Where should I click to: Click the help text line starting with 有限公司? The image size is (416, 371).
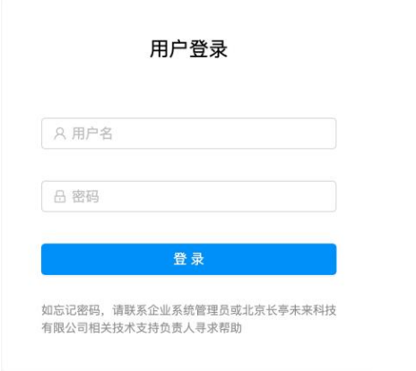142,328
